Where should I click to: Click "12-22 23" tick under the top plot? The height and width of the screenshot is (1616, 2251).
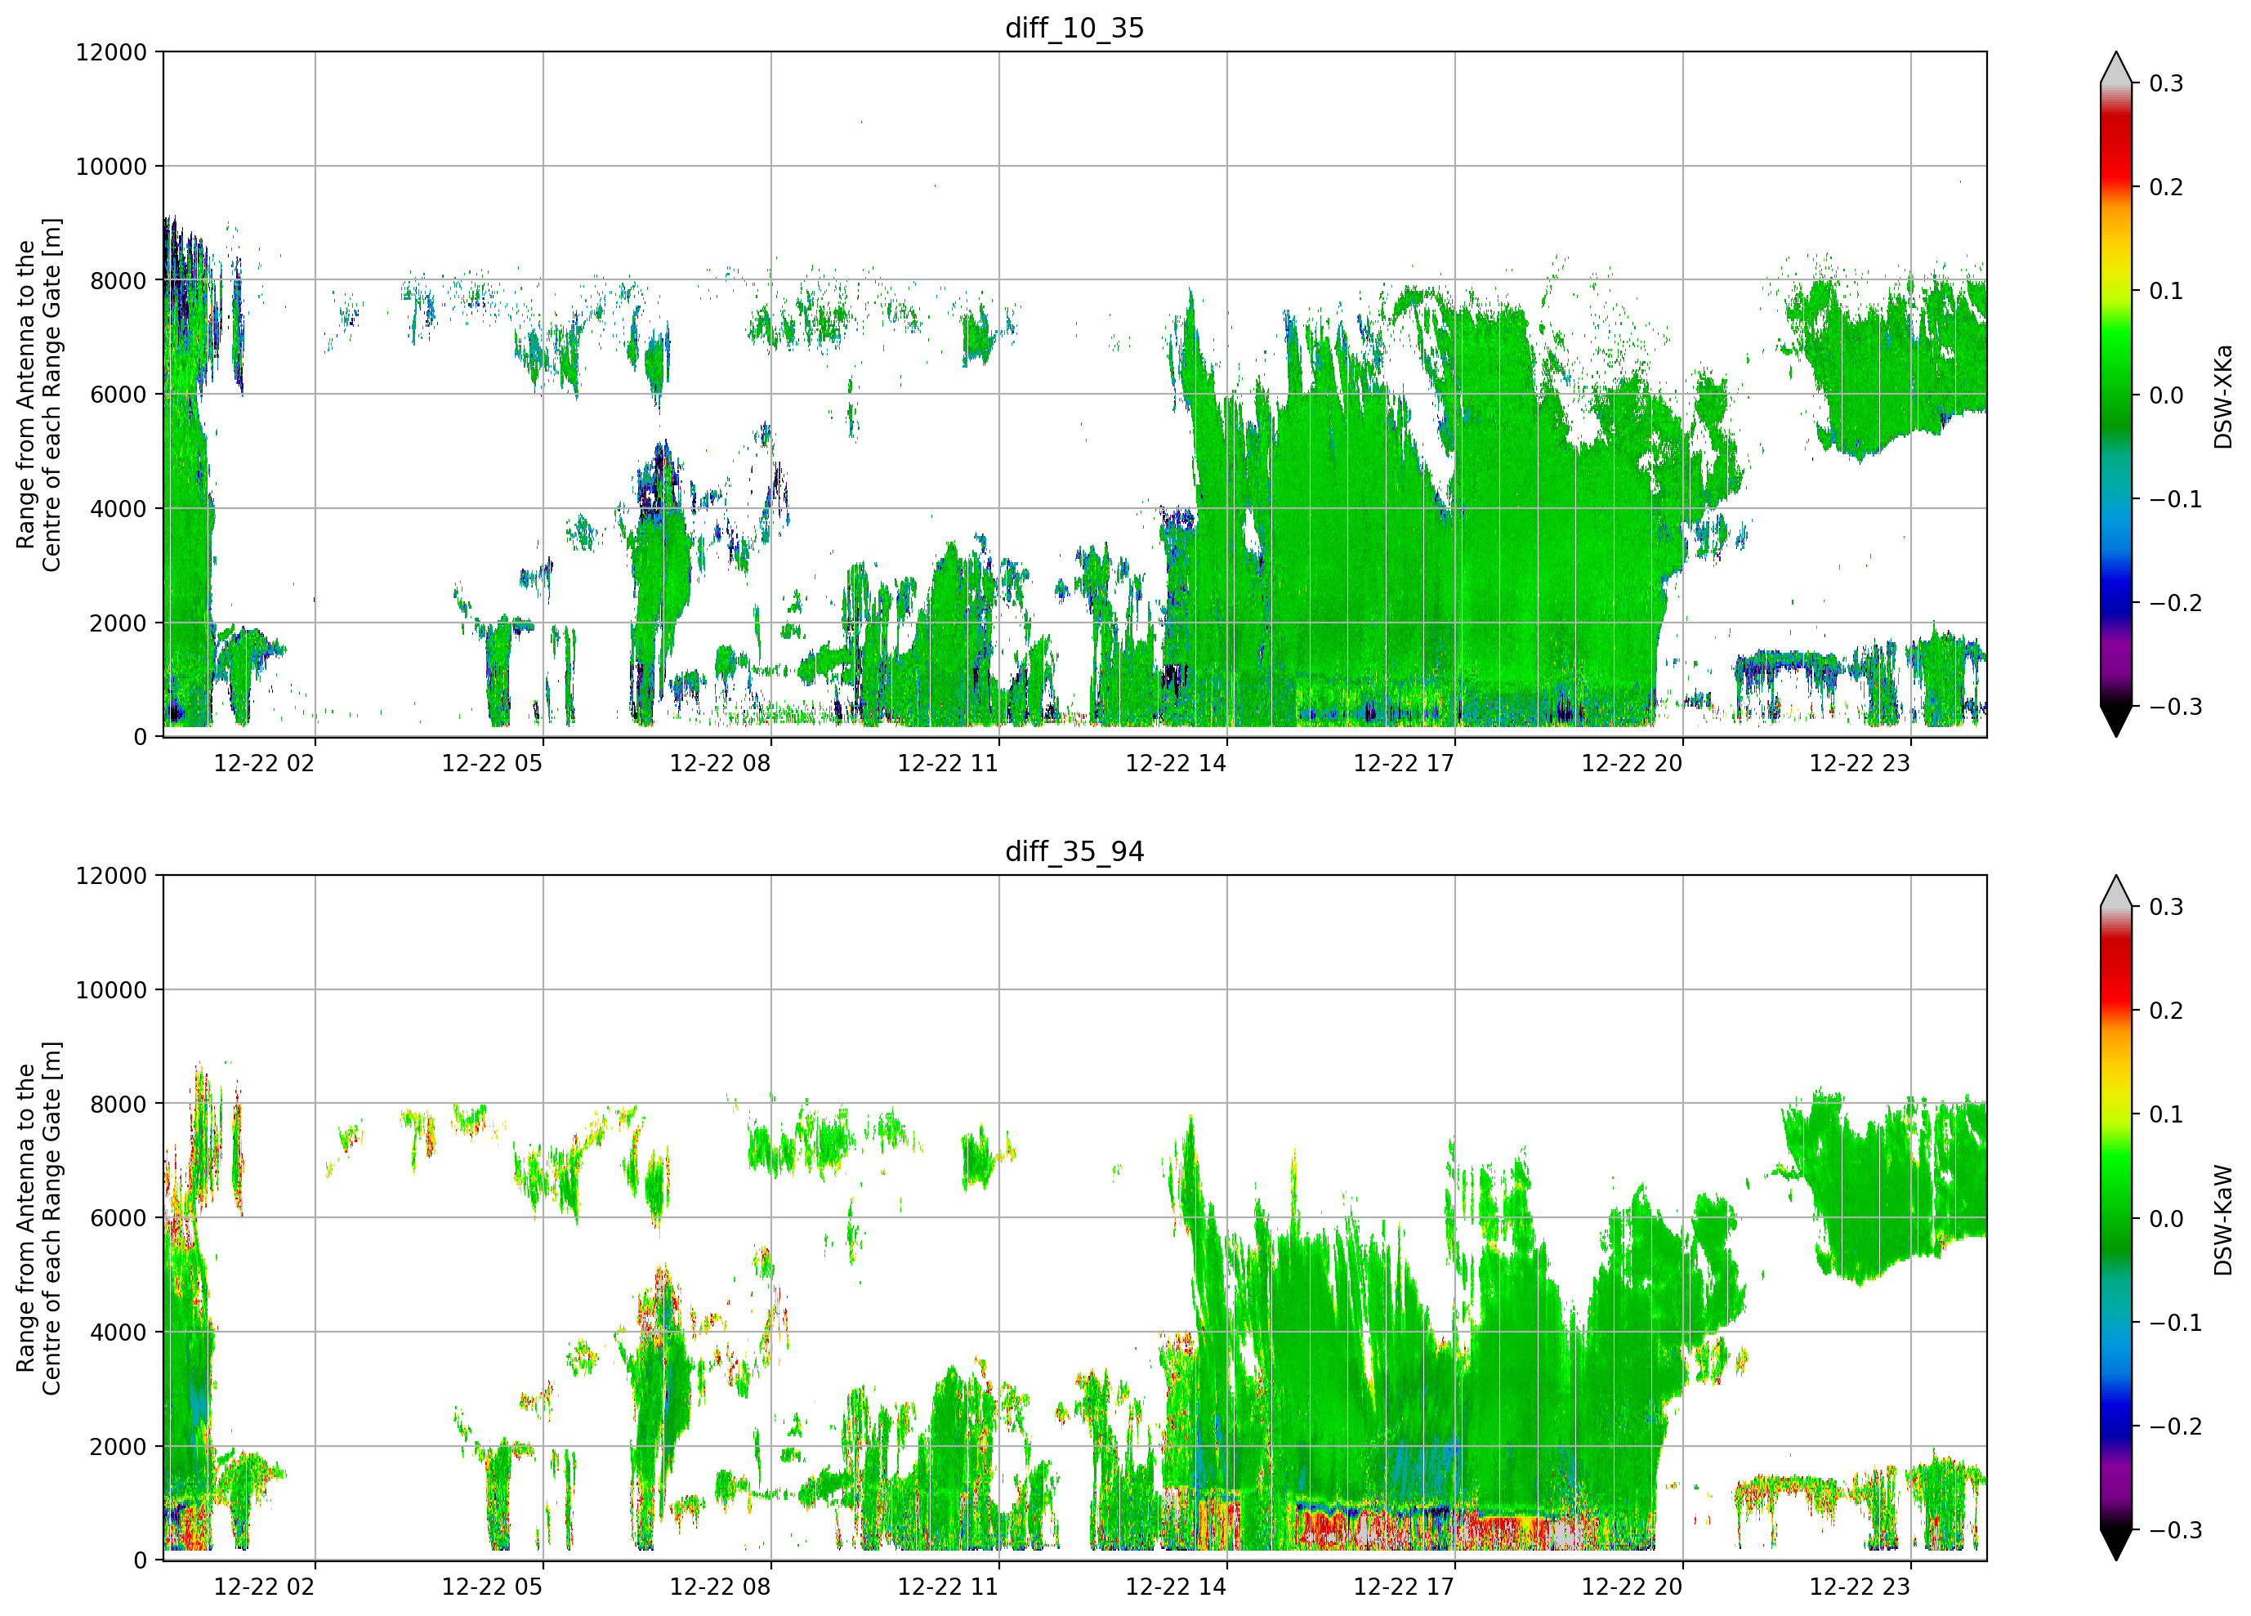click(x=1860, y=763)
